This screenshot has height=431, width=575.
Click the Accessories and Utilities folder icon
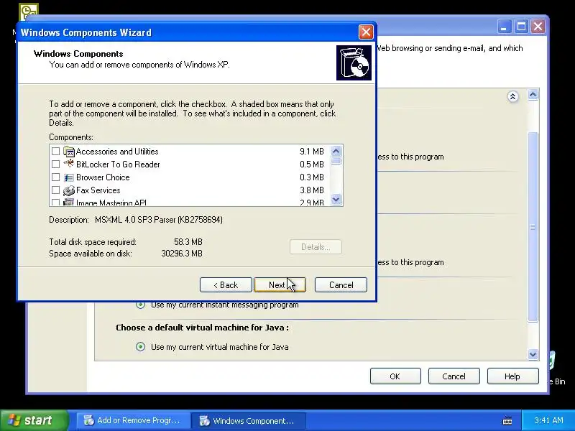click(68, 152)
